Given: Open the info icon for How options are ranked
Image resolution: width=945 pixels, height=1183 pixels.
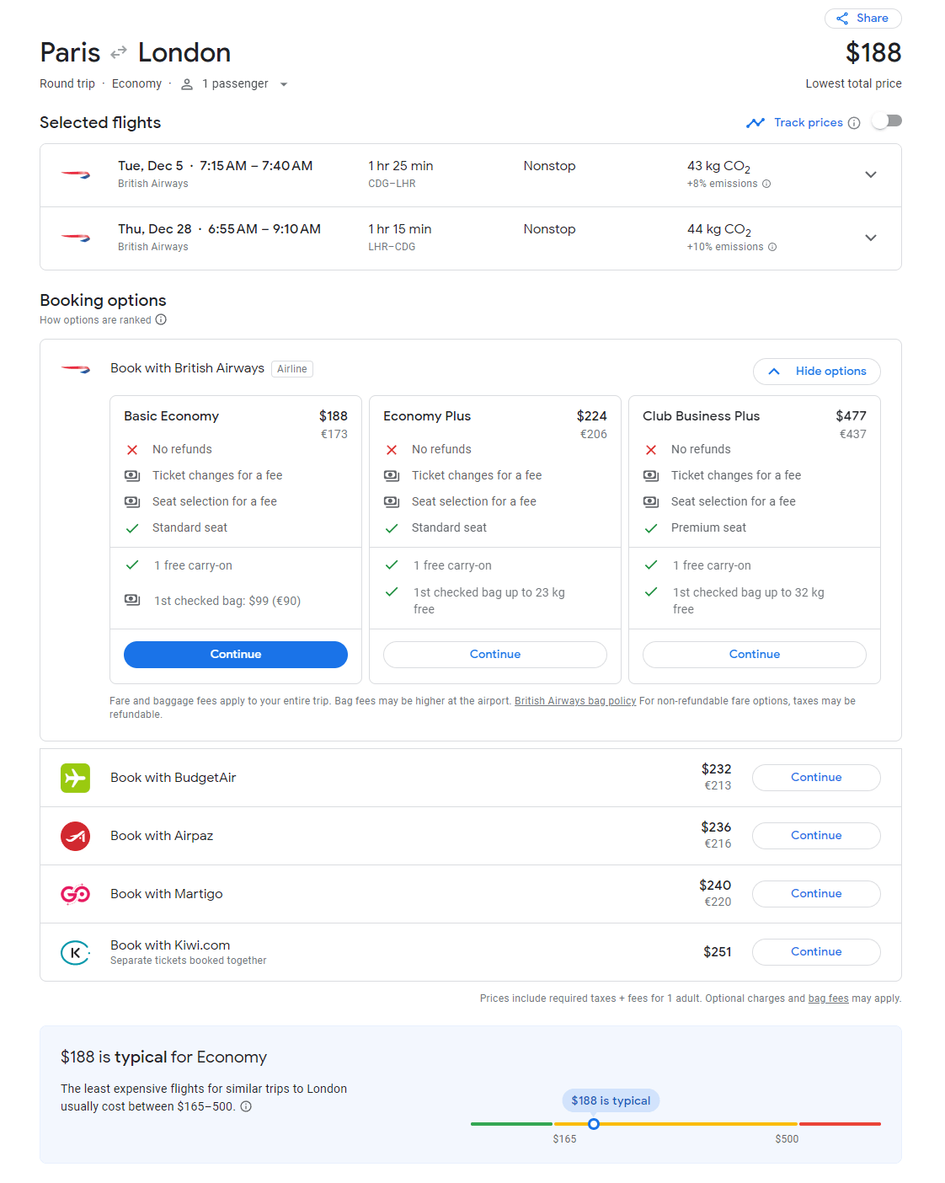Looking at the screenshot, I should pyautogui.click(x=161, y=320).
